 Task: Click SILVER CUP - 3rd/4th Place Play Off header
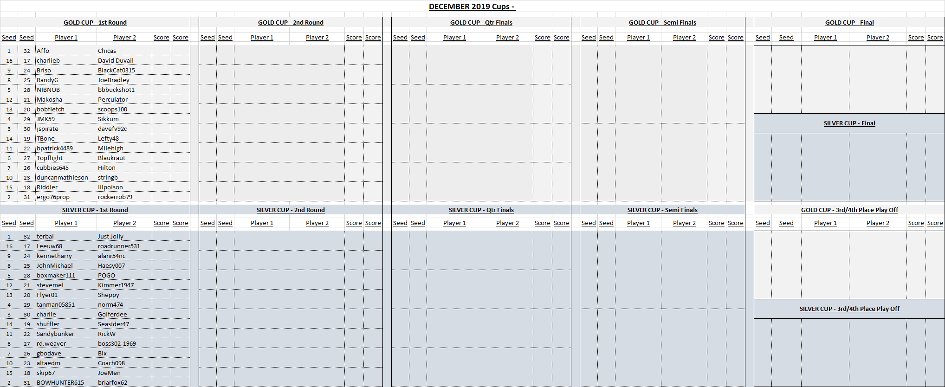pyautogui.click(x=849, y=309)
